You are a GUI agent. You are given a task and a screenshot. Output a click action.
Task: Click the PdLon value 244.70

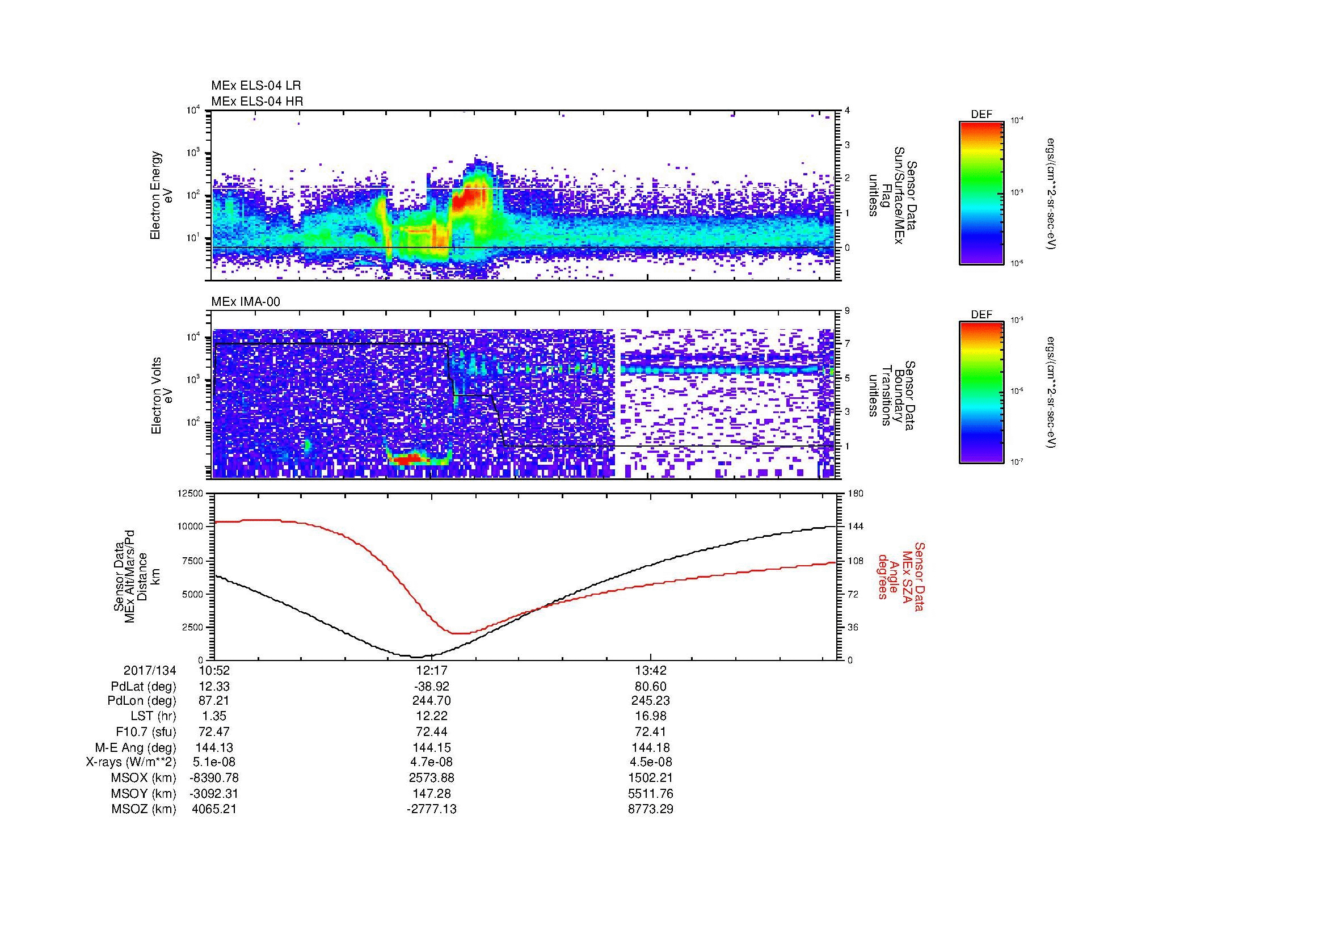coord(432,701)
